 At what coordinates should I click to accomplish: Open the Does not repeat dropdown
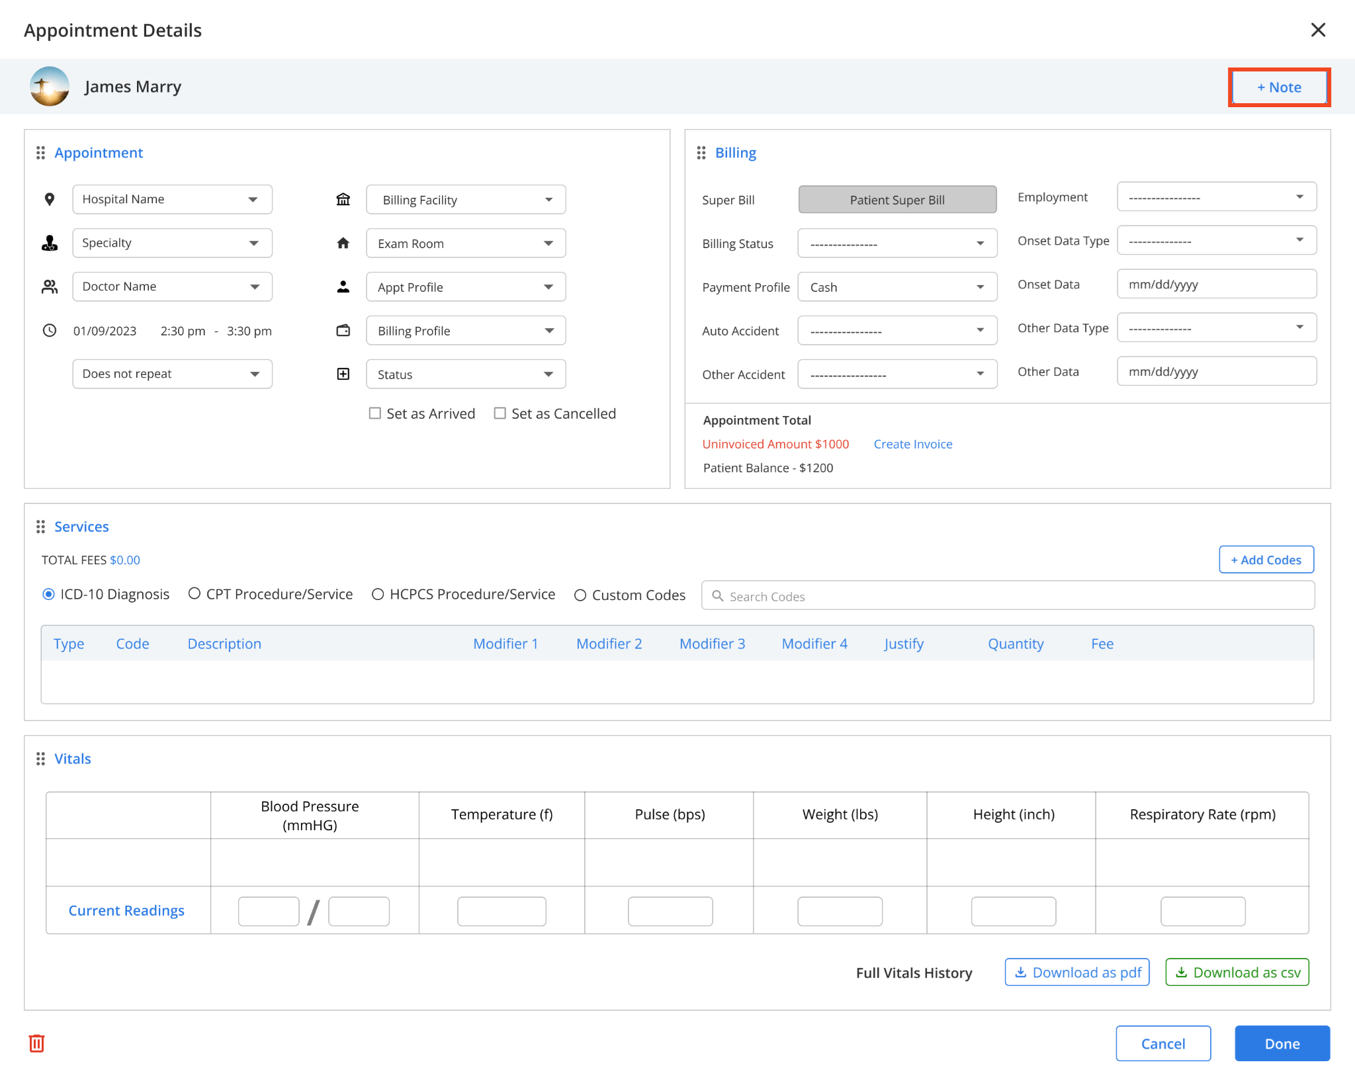pos(172,374)
